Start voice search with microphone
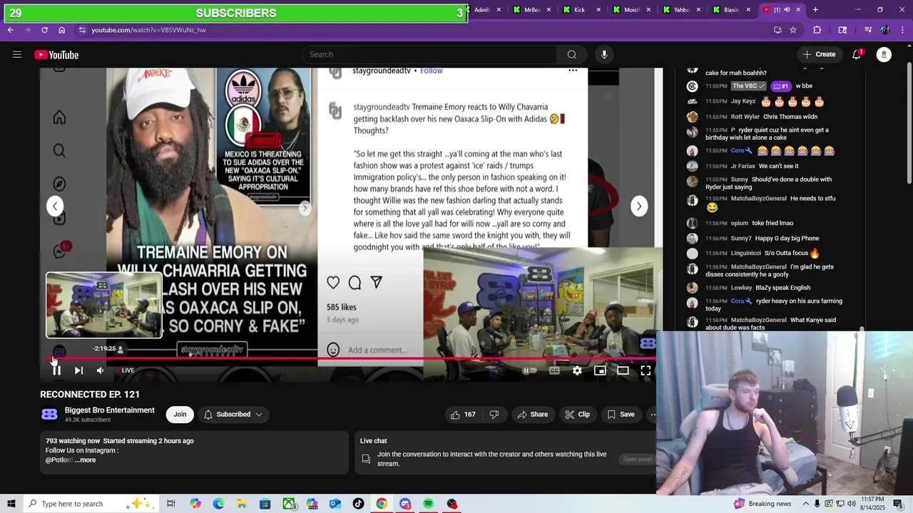The width and height of the screenshot is (913, 513). [604, 55]
